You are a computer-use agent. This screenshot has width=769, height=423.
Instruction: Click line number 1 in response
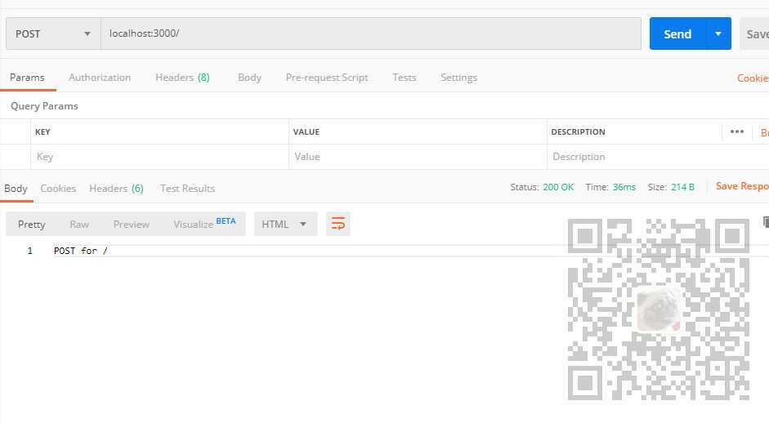(30, 251)
